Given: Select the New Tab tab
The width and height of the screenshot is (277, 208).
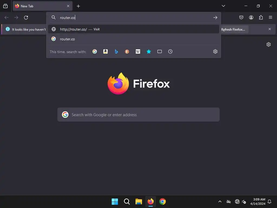Looking at the screenshot, I should (x=42, y=6).
